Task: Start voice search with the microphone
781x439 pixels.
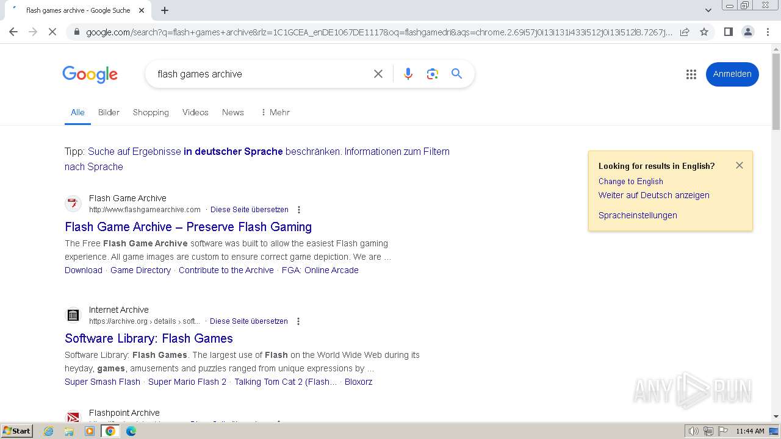Action: [x=408, y=74]
